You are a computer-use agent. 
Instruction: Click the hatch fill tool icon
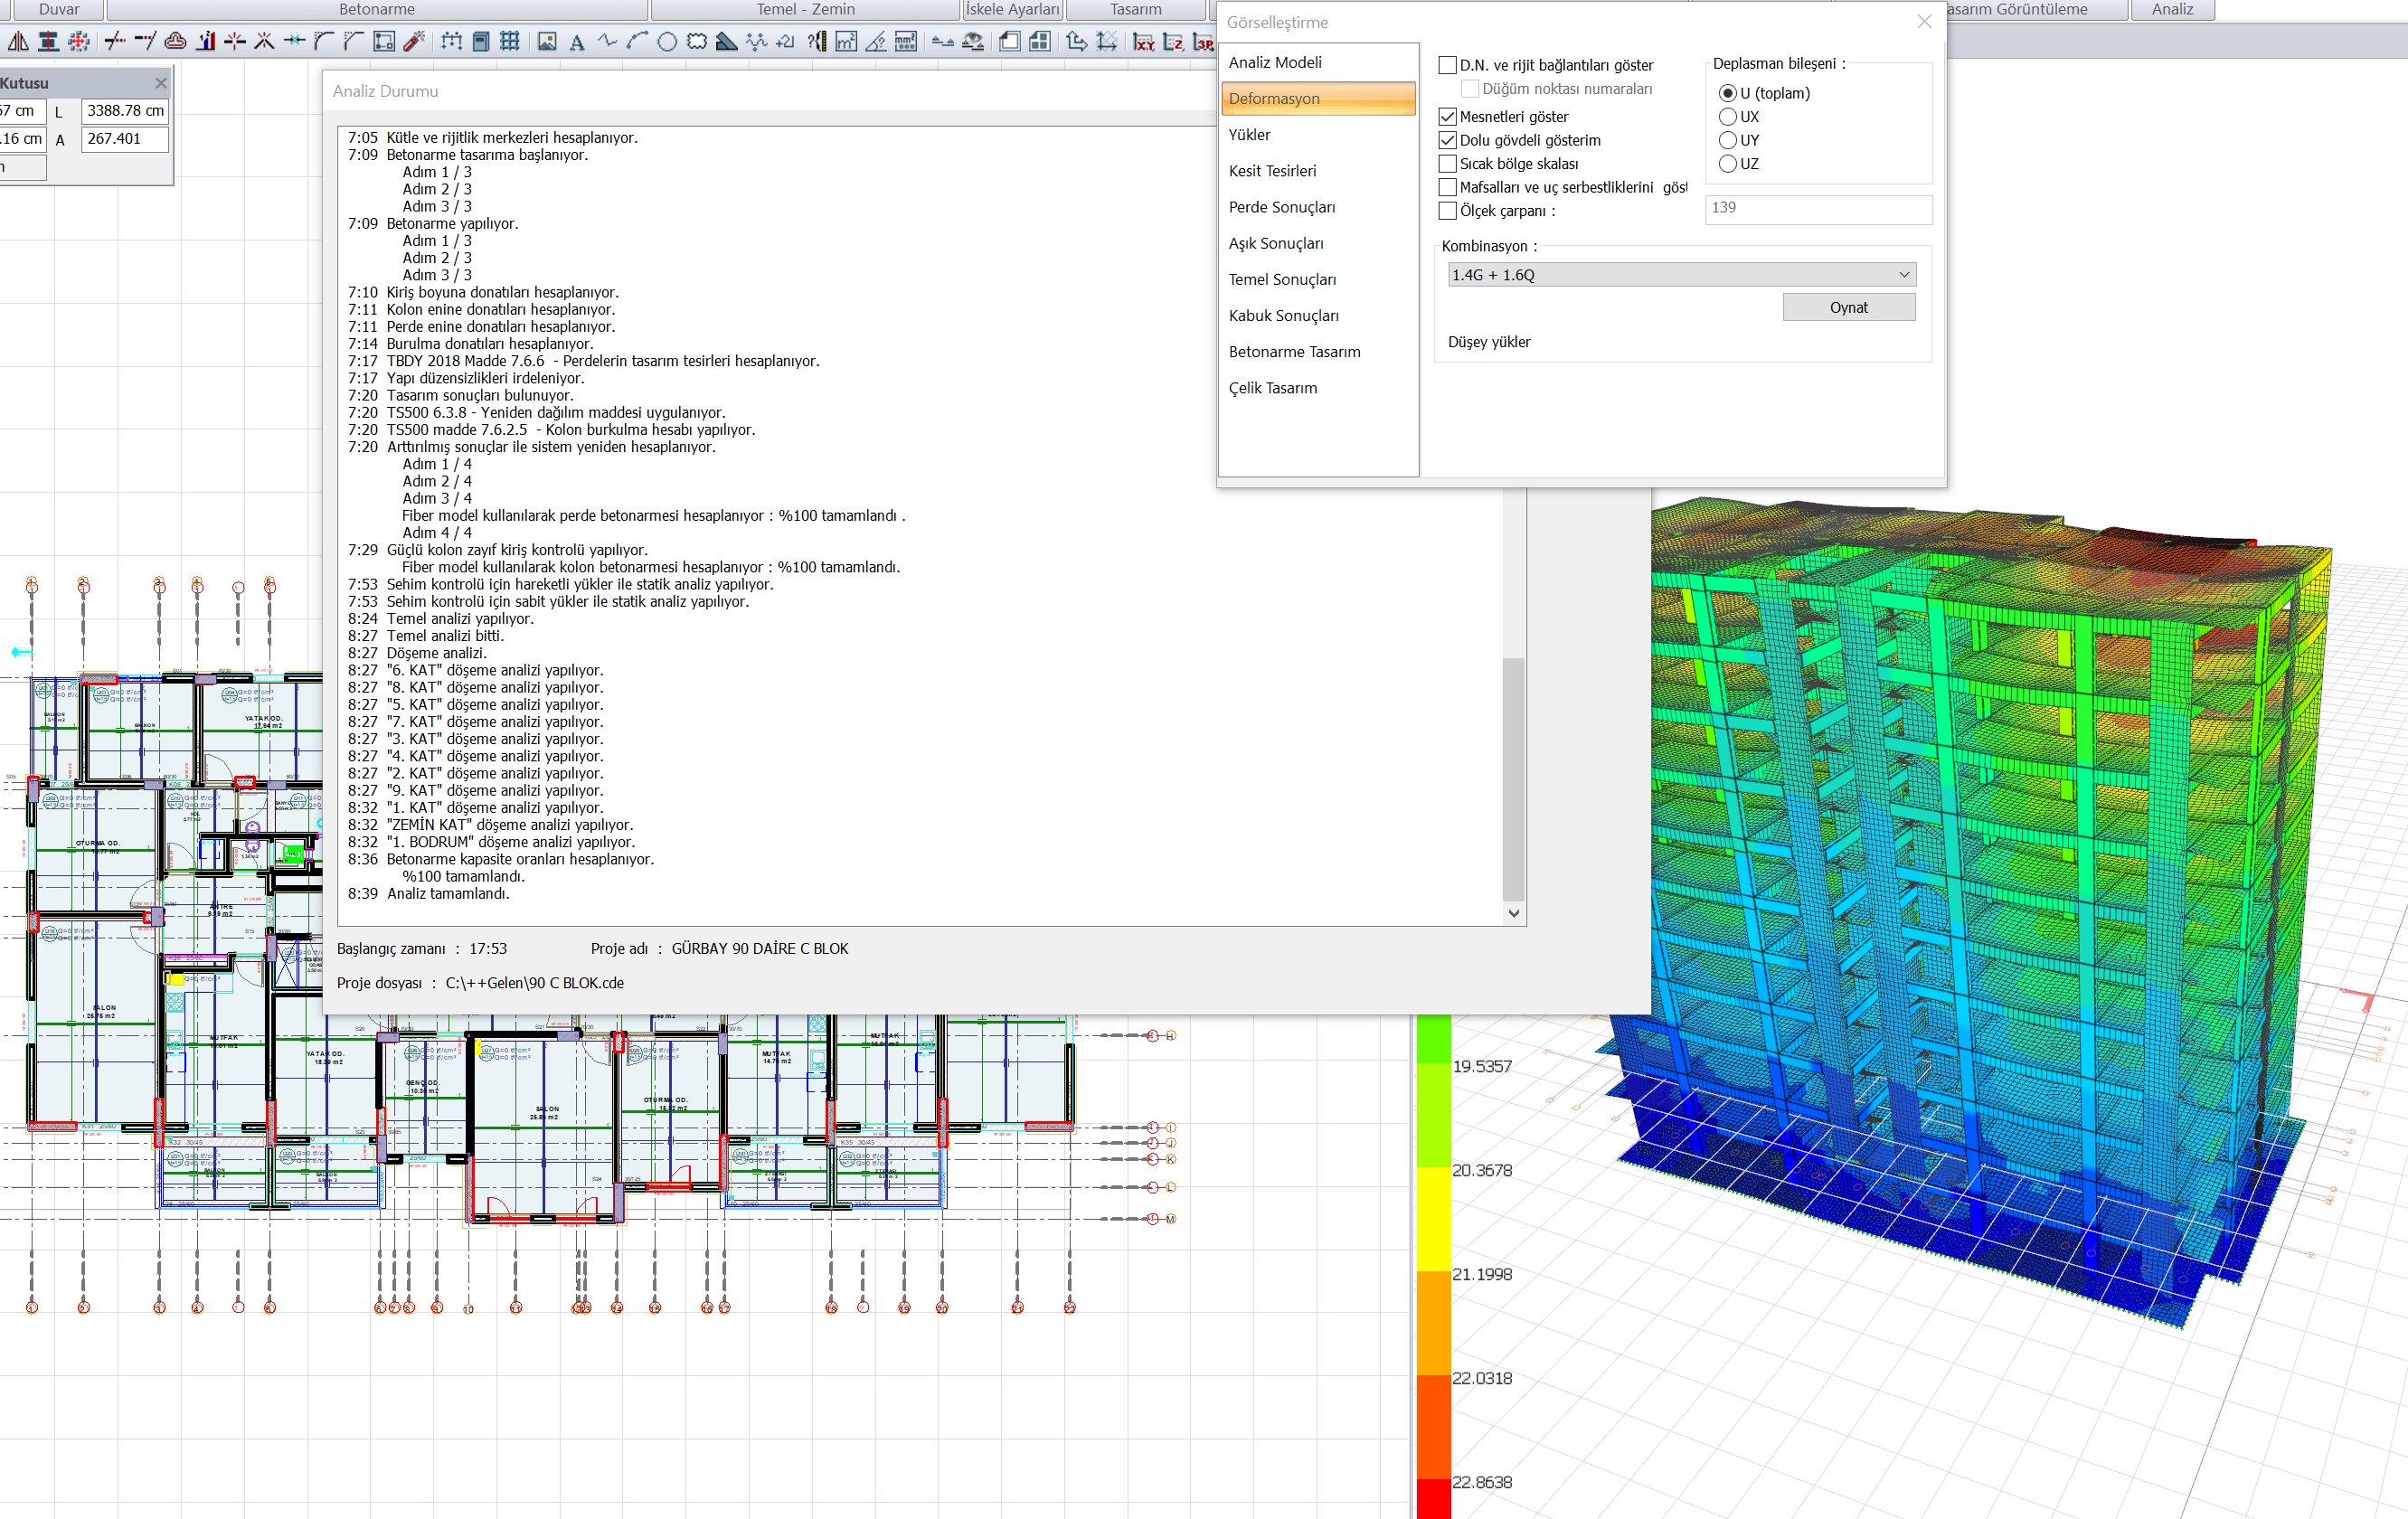tap(726, 42)
